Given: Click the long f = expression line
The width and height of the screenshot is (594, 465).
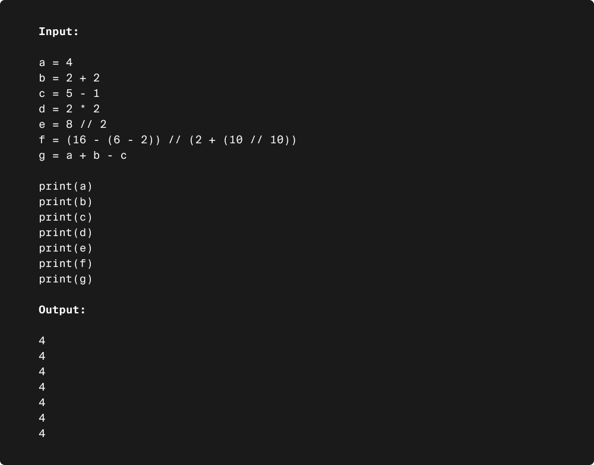Looking at the screenshot, I should tap(168, 140).
